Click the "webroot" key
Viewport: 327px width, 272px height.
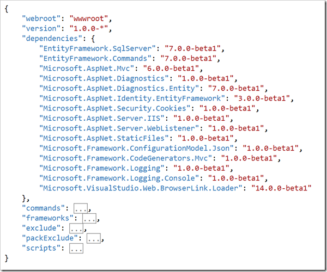[41, 18]
